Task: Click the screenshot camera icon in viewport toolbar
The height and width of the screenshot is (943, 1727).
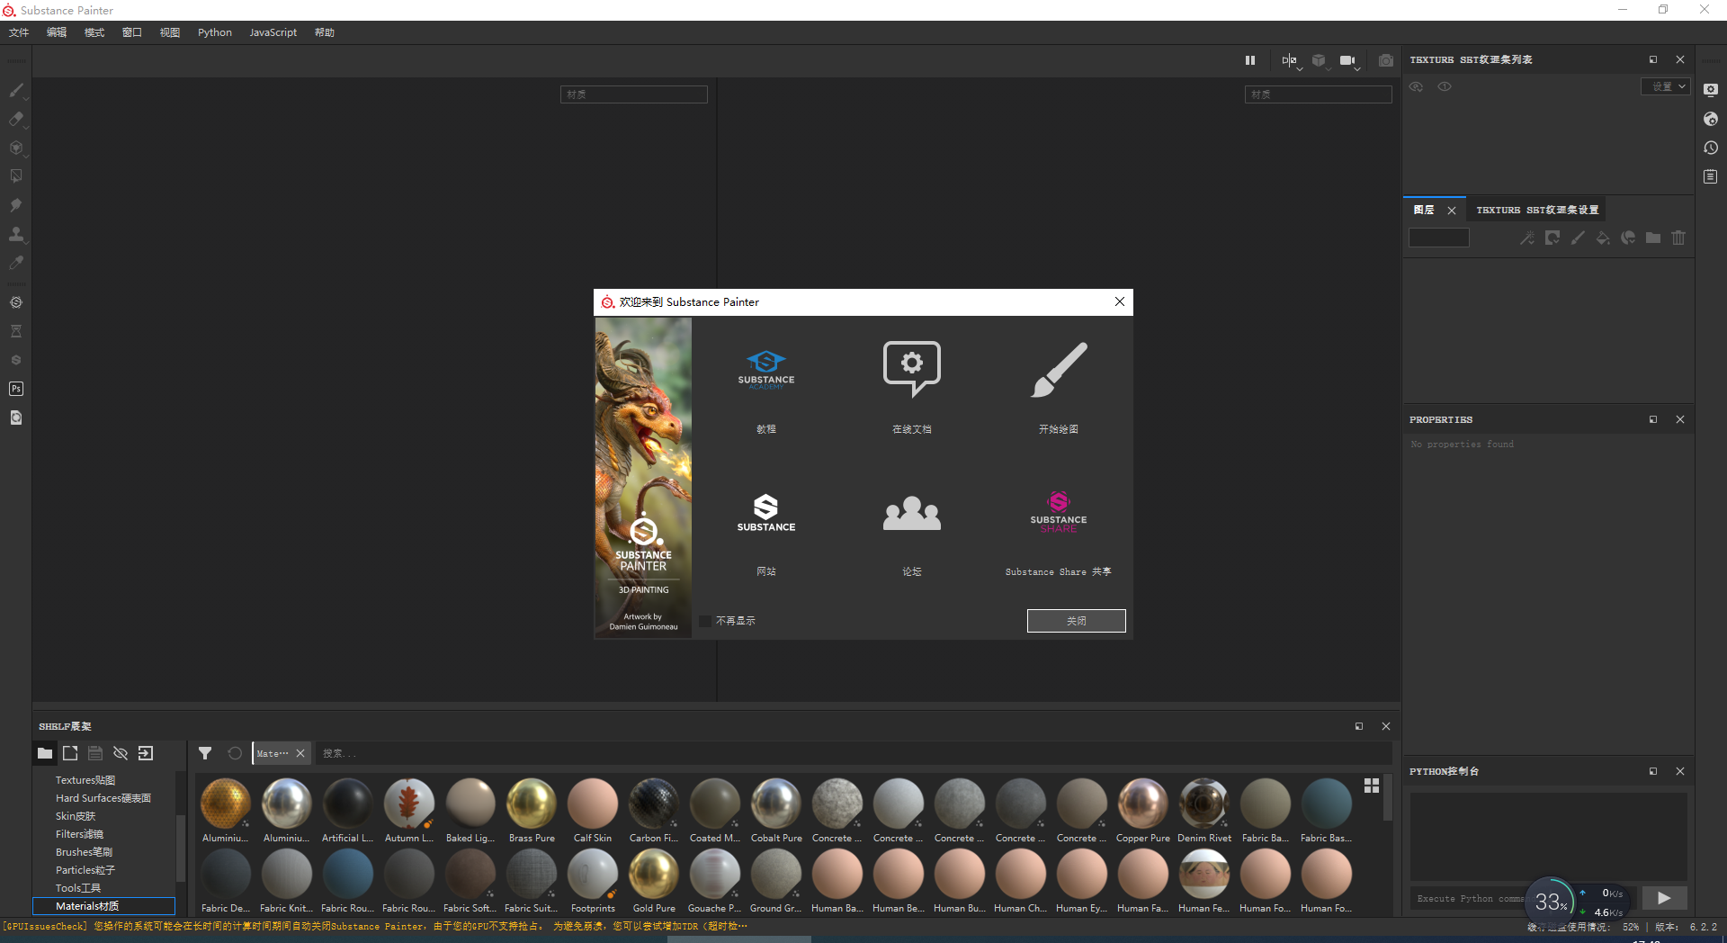Action: 1386,60
